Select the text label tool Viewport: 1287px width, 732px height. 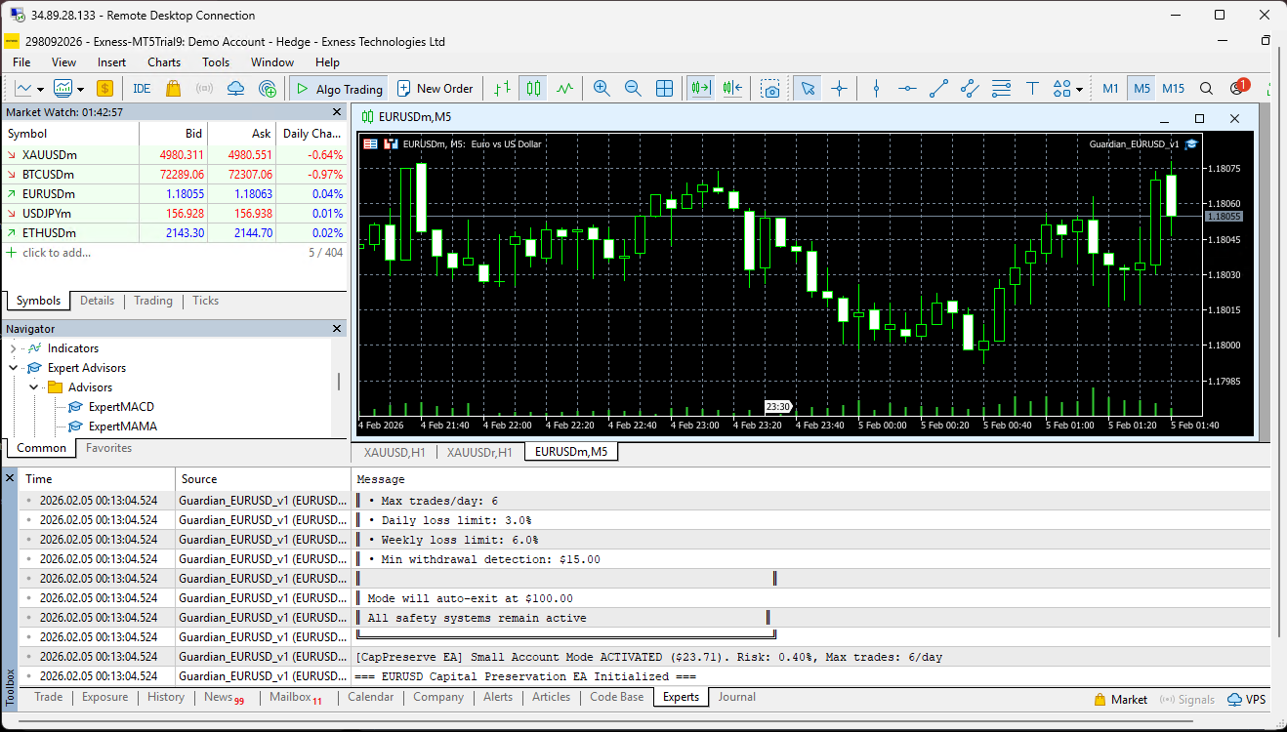[x=1032, y=88]
